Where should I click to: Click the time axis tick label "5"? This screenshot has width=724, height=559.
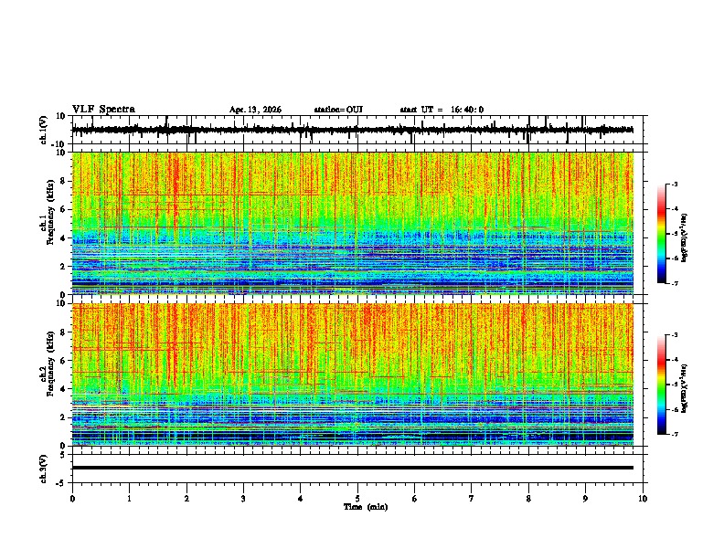click(357, 499)
